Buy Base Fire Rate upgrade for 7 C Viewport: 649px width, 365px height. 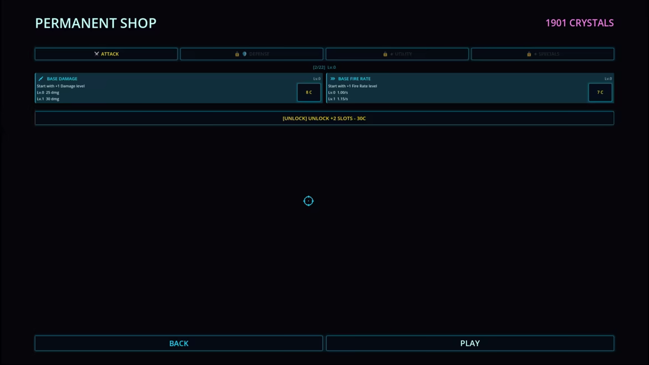(x=600, y=92)
